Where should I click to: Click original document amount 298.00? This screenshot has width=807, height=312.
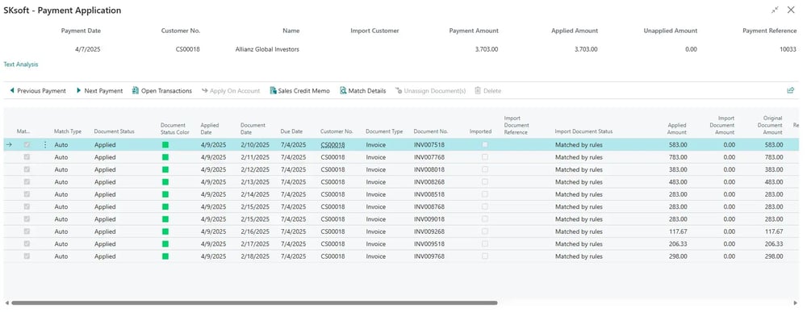click(774, 256)
